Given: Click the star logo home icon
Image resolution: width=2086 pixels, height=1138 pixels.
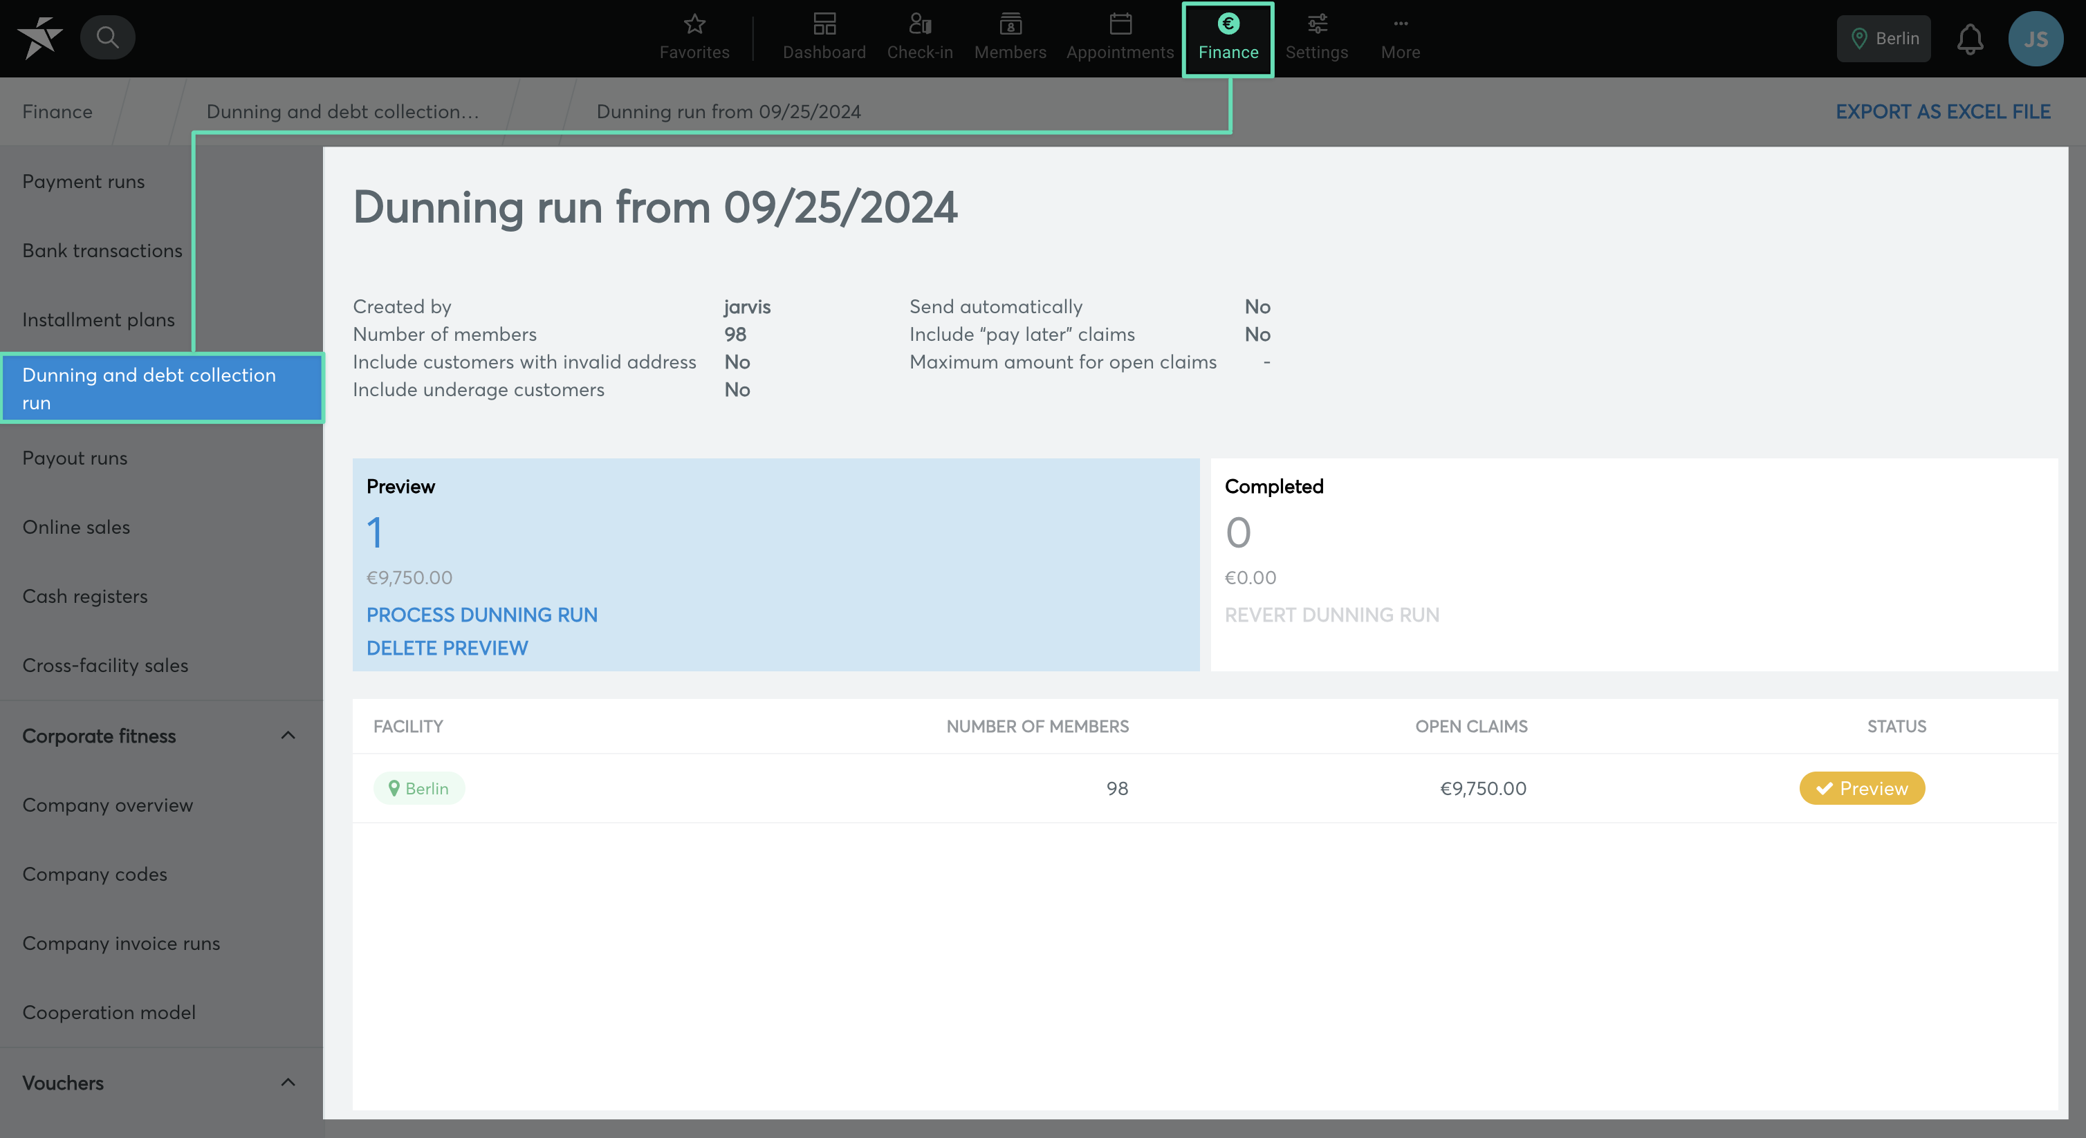Looking at the screenshot, I should coord(39,38).
